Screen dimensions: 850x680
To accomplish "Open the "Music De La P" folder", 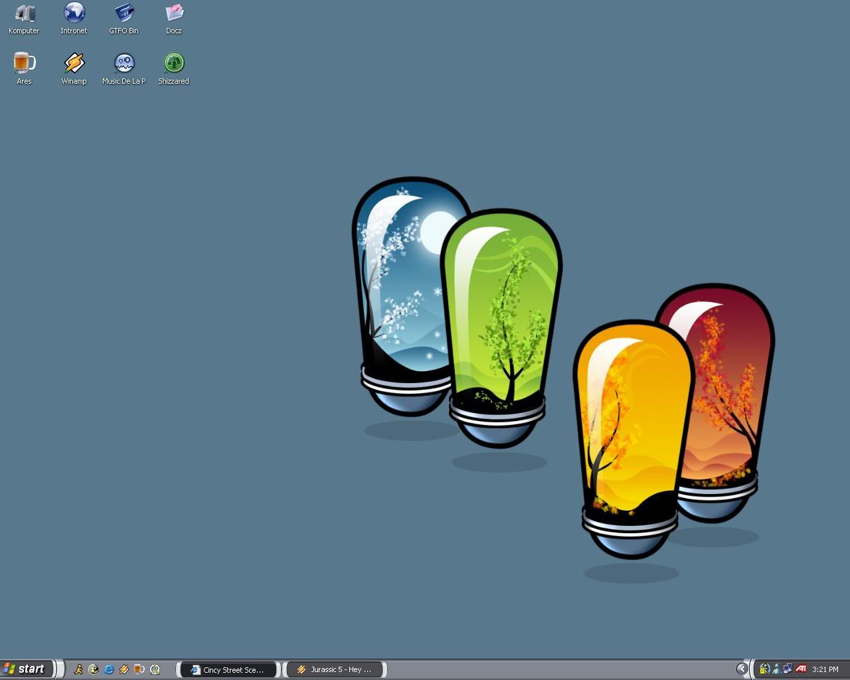I will 124,63.
